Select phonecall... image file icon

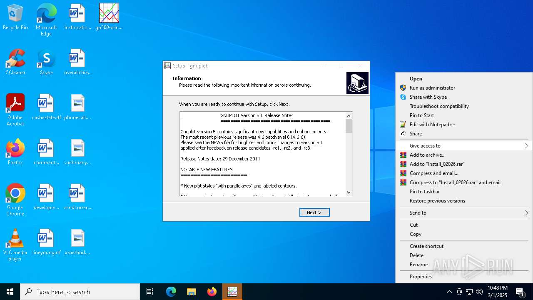point(77,107)
